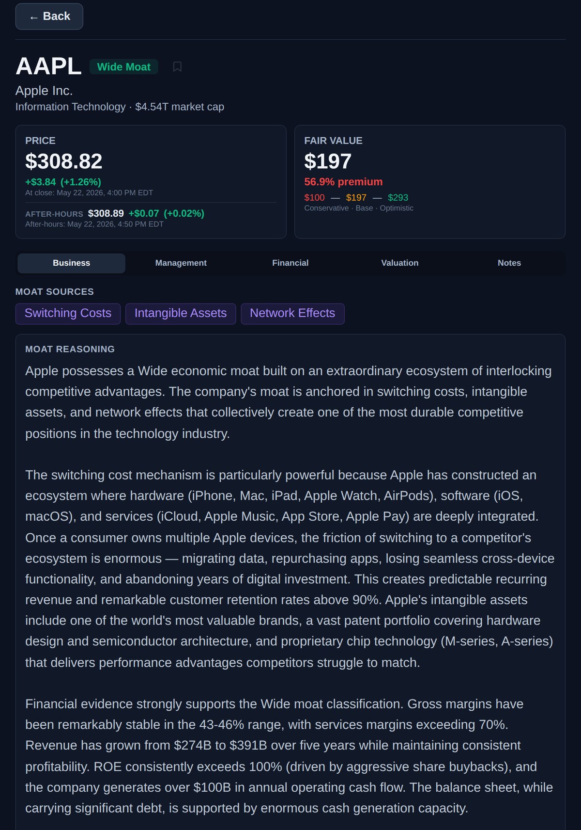Screen dimensions: 581x830
Task: Click the $308.82 closing price
Action: [x=64, y=161]
